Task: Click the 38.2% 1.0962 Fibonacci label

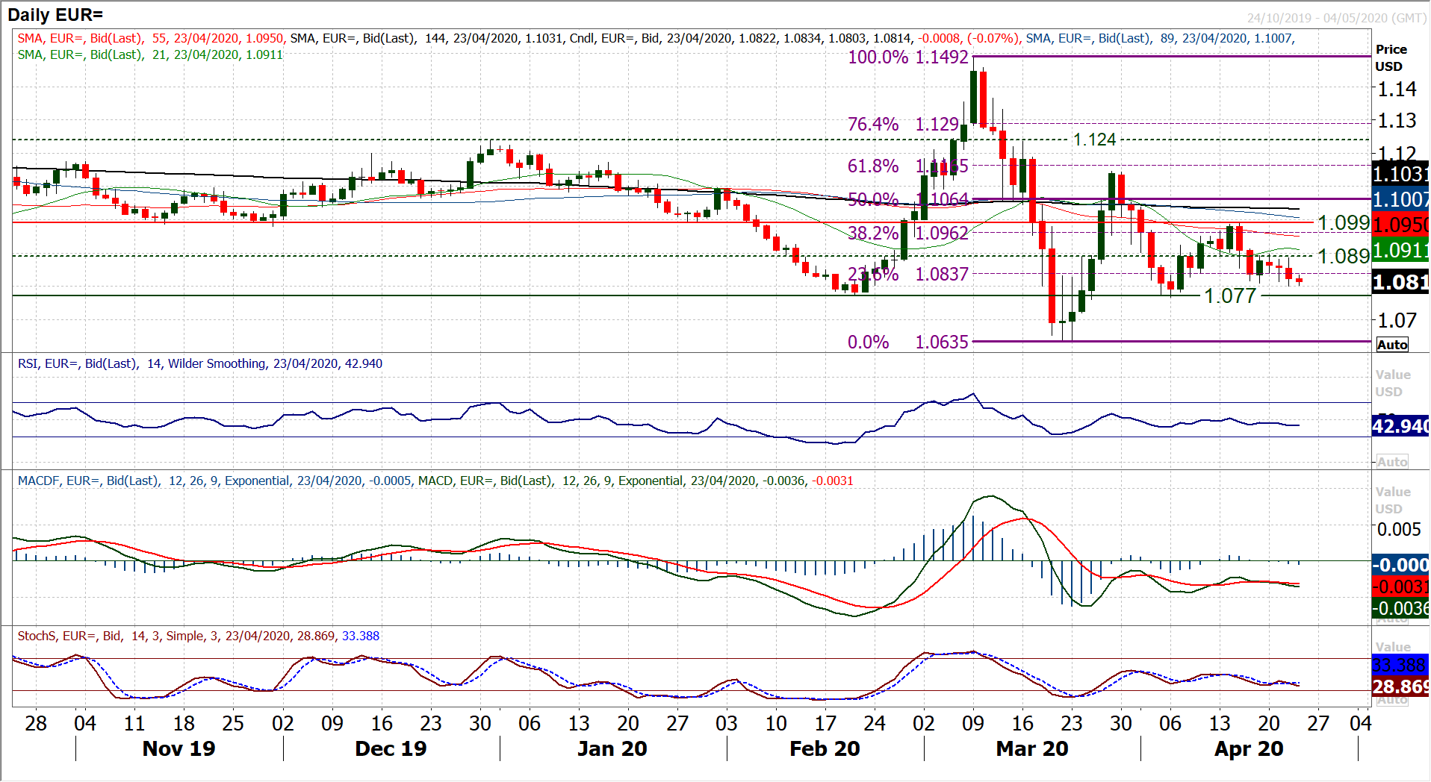Action: point(908,233)
